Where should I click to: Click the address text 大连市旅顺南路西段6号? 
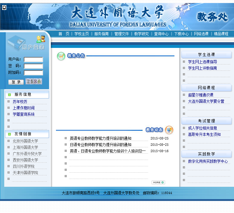[x=81, y=193]
